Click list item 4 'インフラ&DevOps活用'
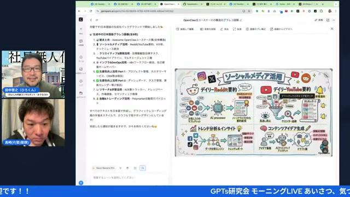The height and width of the screenshot is (197, 350). [113, 62]
